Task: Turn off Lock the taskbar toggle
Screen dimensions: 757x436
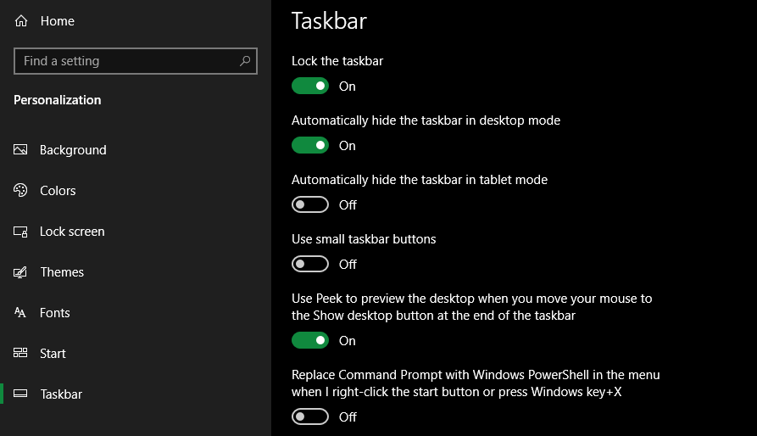Action: coord(310,86)
